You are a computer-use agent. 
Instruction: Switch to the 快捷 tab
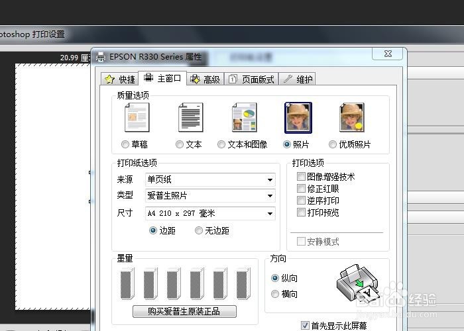click(120, 79)
